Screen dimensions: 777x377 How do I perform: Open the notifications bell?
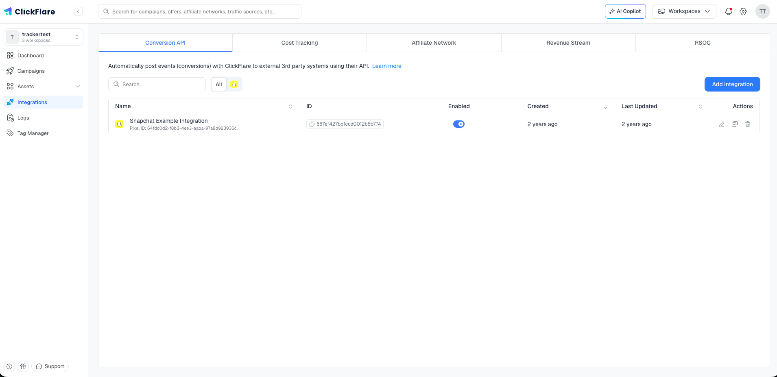729,11
